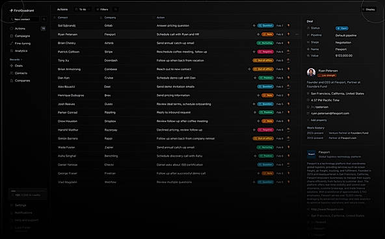
Task: Sort by the Action column header
Action: tap(161, 18)
